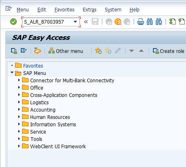Click the green Enter checkmark icon
Image resolution: width=186 pixels, height=167 pixels.
click(x=13, y=22)
